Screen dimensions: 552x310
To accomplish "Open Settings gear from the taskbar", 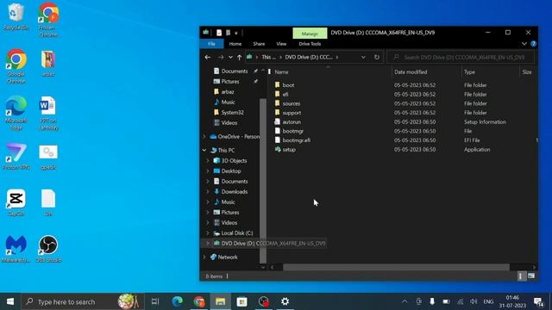I will click(285, 301).
